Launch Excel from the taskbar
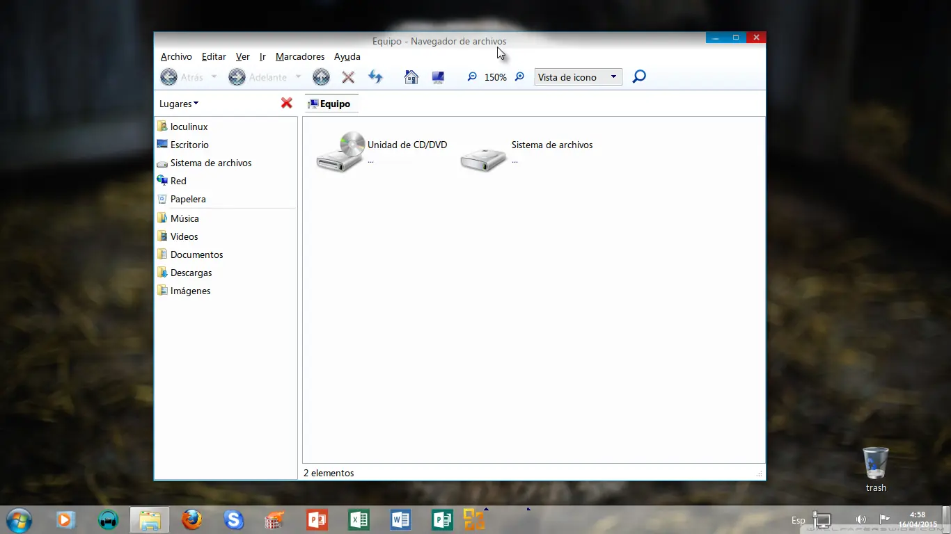The height and width of the screenshot is (534, 951). tap(359, 520)
